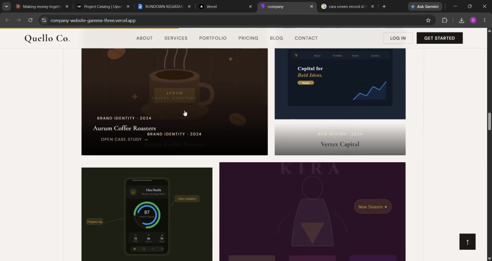492x261 pixels.
Task: Reload the current page
Action: 31,20
